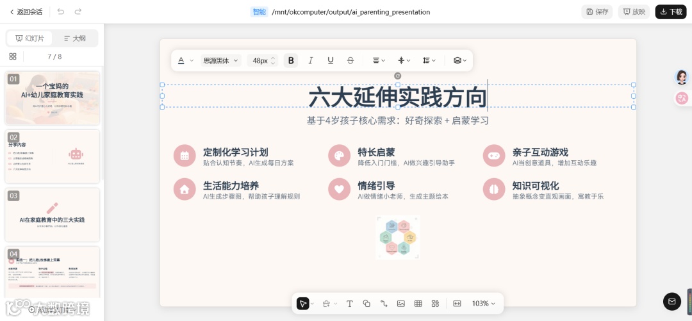The image size is (692, 321).
Task: Redo the last action
Action: [78, 12]
